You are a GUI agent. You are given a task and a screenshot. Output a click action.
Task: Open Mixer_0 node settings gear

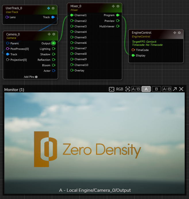[x=118, y=6]
